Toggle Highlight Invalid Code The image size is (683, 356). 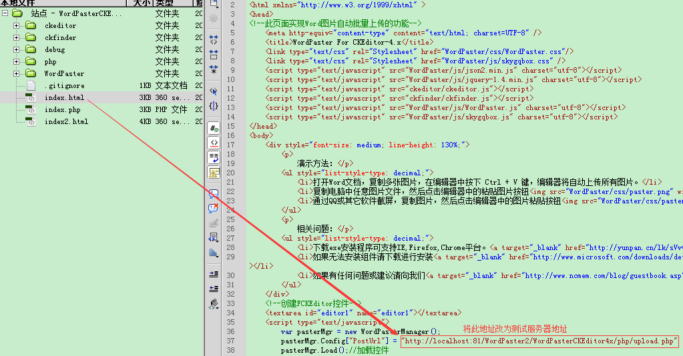tap(214, 143)
